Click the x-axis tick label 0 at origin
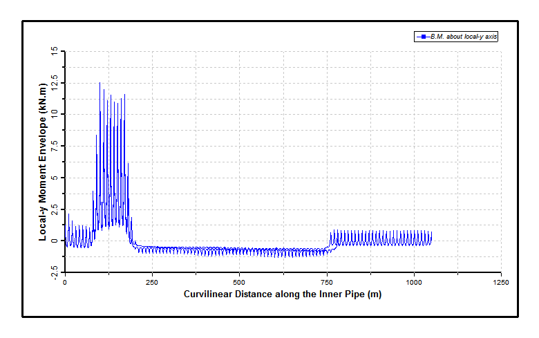This screenshot has height=338, width=539. (65, 282)
